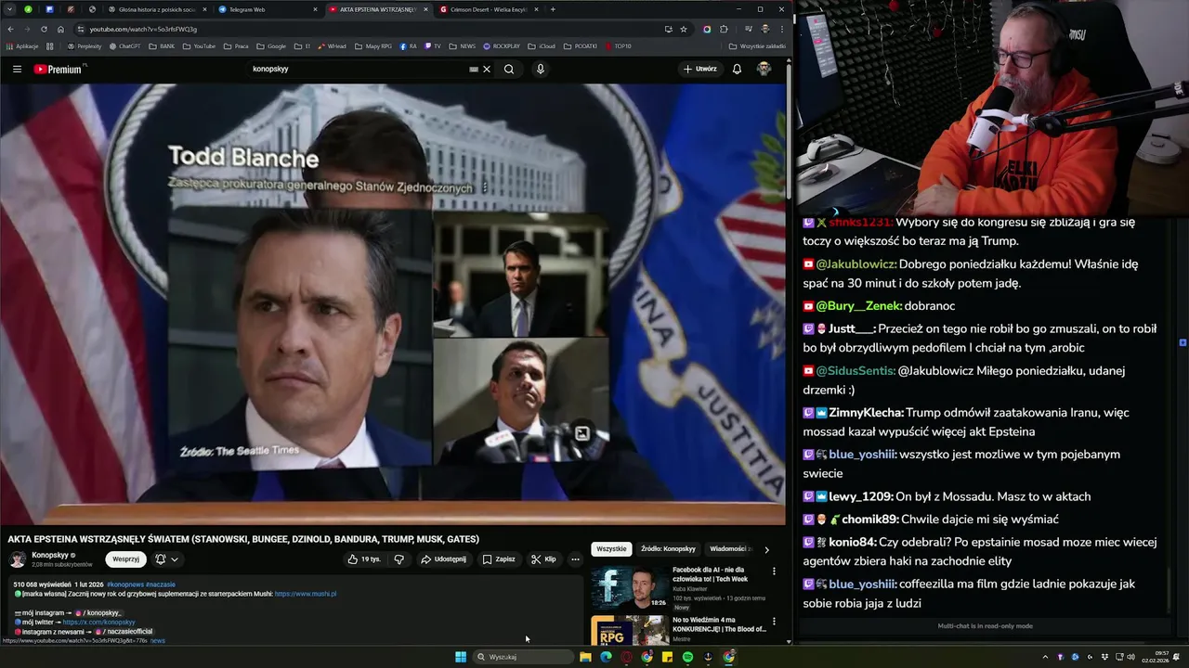The height and width of the screenshot is (668, 1189).
Task: Click the address bar URL
Action: (143, 29)
